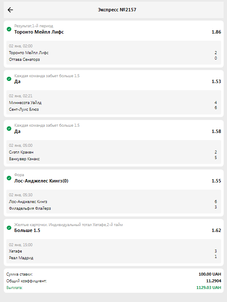
Task: Open the Миннесота Уайлд vs Сент-Луис Блюз match
Action: coord(113,102)
